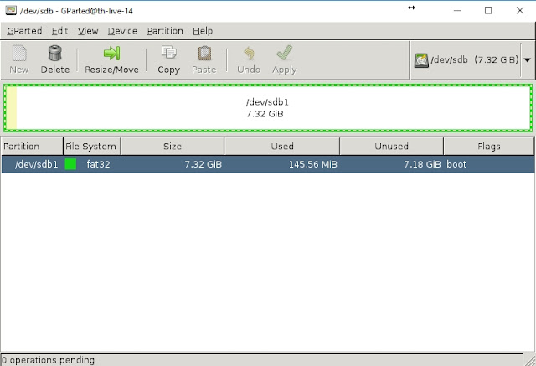Open the View menu
The width and height of the screenshot is (536, 366).
(x=88, y=31)
